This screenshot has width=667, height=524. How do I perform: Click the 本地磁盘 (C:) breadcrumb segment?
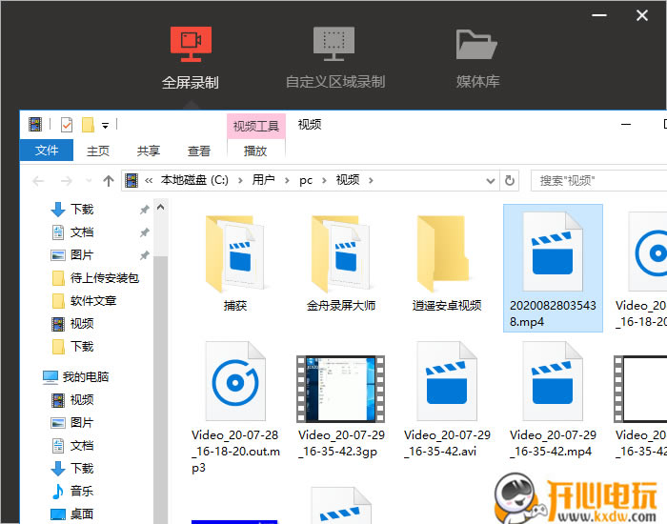pos(194,180)
